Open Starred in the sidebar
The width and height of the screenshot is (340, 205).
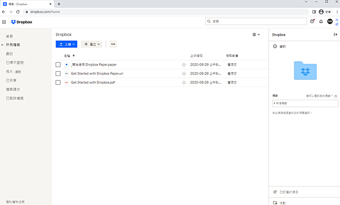point(15,63)
